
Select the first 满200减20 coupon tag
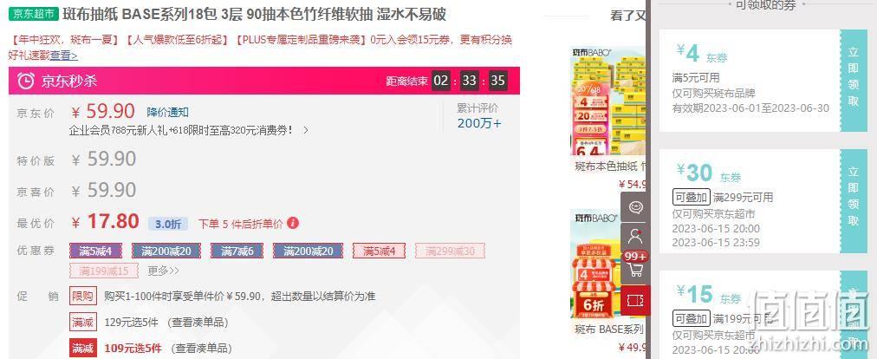point(166,251)
